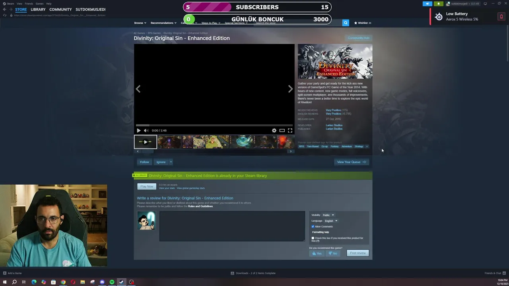
Task: Open the SUTDOKMUSJEDI profile tab
Action: (91, 10)
